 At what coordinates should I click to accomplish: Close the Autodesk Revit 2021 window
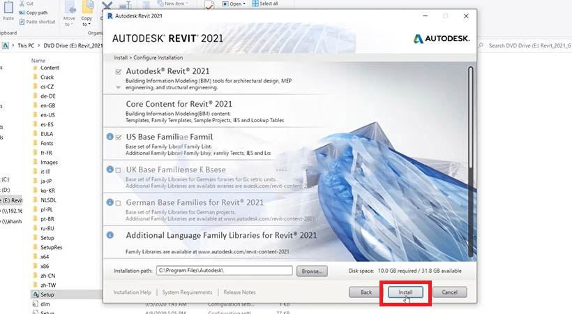pyautogui.click(x=466, y=16)
